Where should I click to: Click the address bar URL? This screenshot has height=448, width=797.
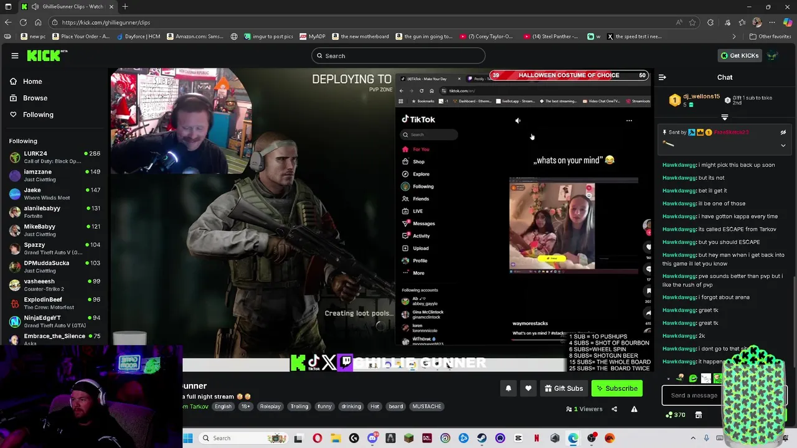(x=106, y=22)
